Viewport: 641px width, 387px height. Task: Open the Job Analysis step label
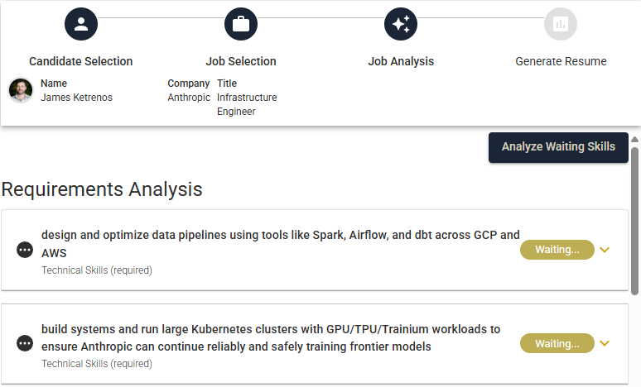[x=401, y=61]
